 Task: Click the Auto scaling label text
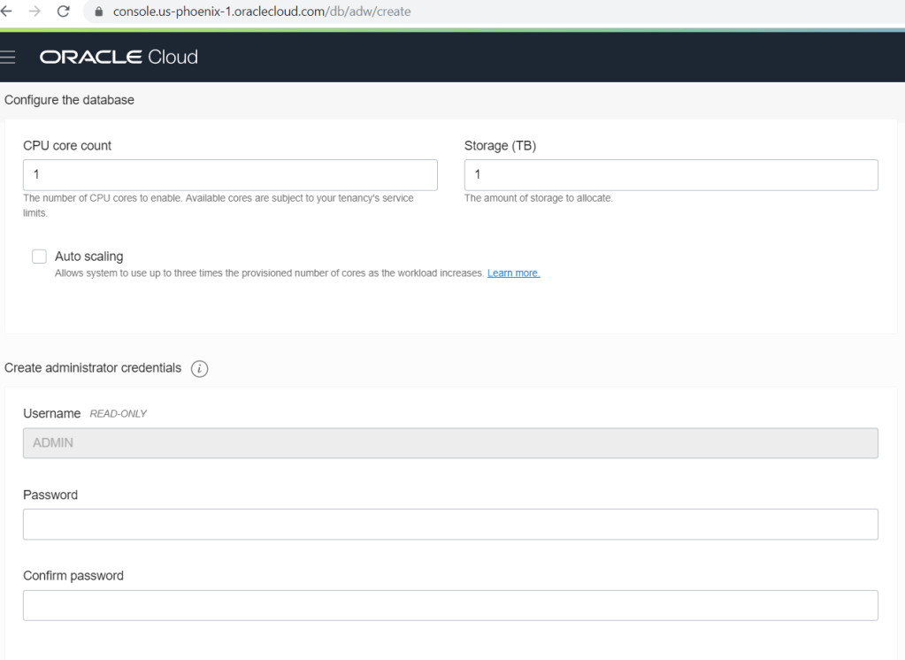click(88, 257)
